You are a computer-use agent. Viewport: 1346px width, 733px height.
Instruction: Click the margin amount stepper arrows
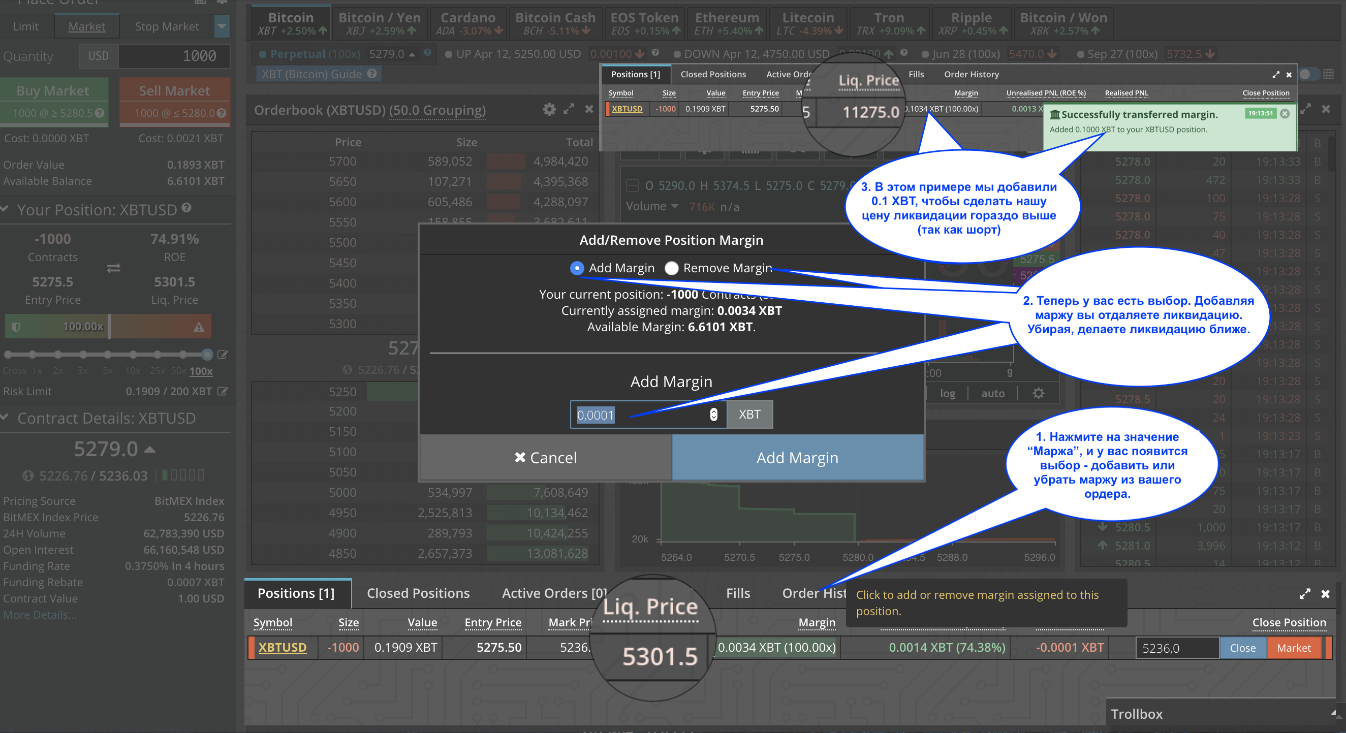coord(713,415)
